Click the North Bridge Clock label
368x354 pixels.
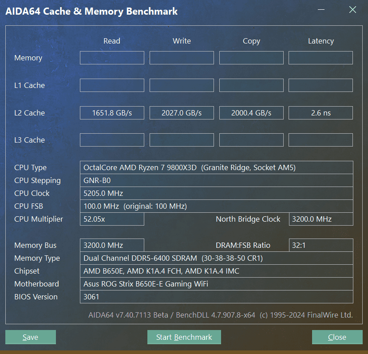pos(248,219)
